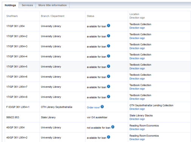Select shelfmark F 03/QP 361 L954+1
The width and height of the screenshot is (191, 142).
(x=18, y=107)
